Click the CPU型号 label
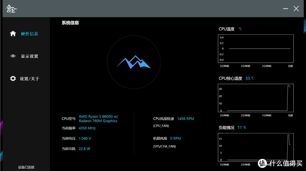Screen dimensions: 306x171 pos(69,119)
